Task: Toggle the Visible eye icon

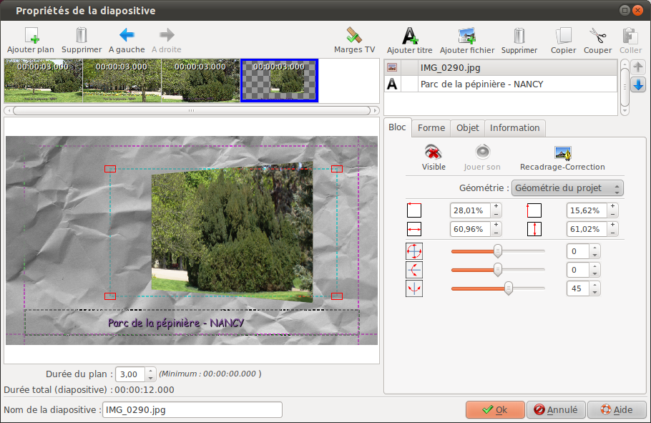Action: point(433,152)
